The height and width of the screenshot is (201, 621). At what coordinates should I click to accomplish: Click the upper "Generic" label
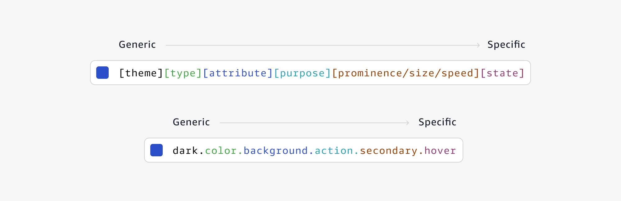(x=137, y=45)
